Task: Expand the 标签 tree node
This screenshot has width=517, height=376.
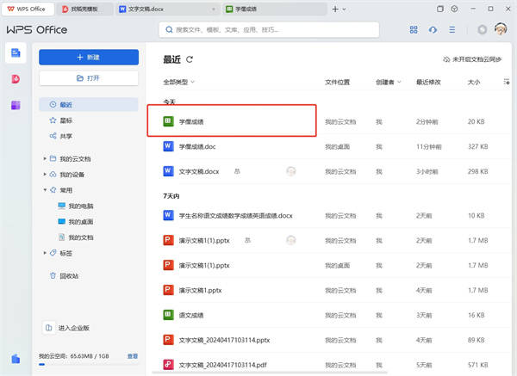Action: tap(45, 253)
